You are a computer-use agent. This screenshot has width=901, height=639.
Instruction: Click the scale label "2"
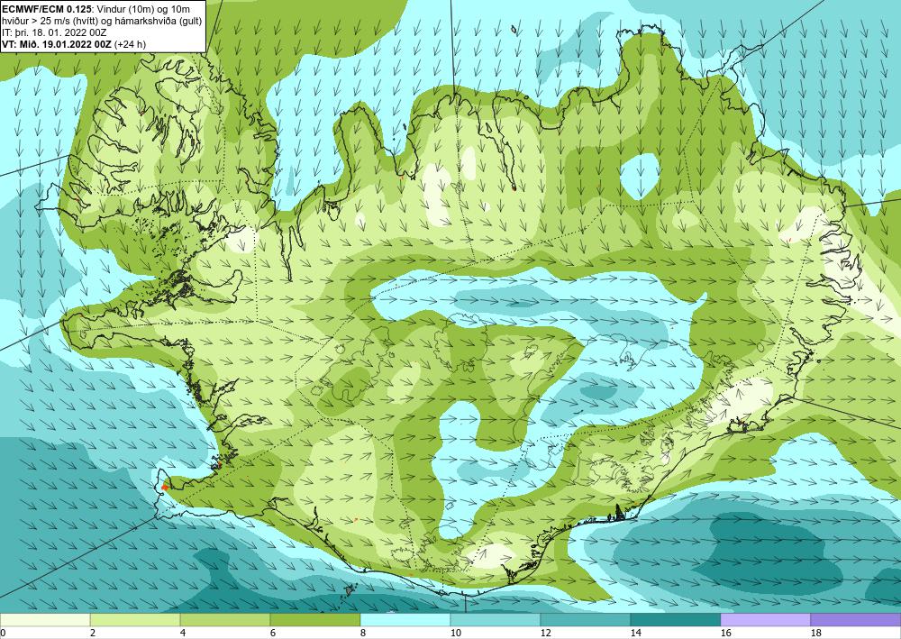click(x=93, y=634)
